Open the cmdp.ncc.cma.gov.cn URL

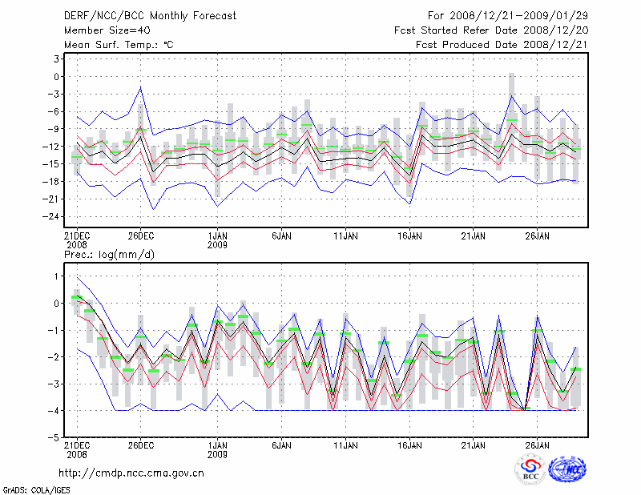click(131, 473)
